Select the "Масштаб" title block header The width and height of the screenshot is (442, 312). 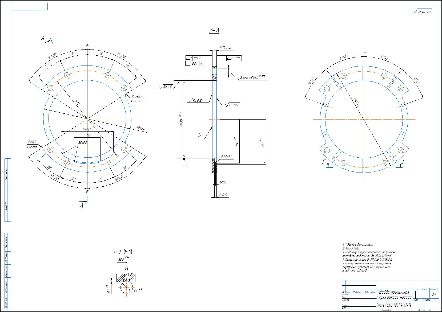coord(434,289)
